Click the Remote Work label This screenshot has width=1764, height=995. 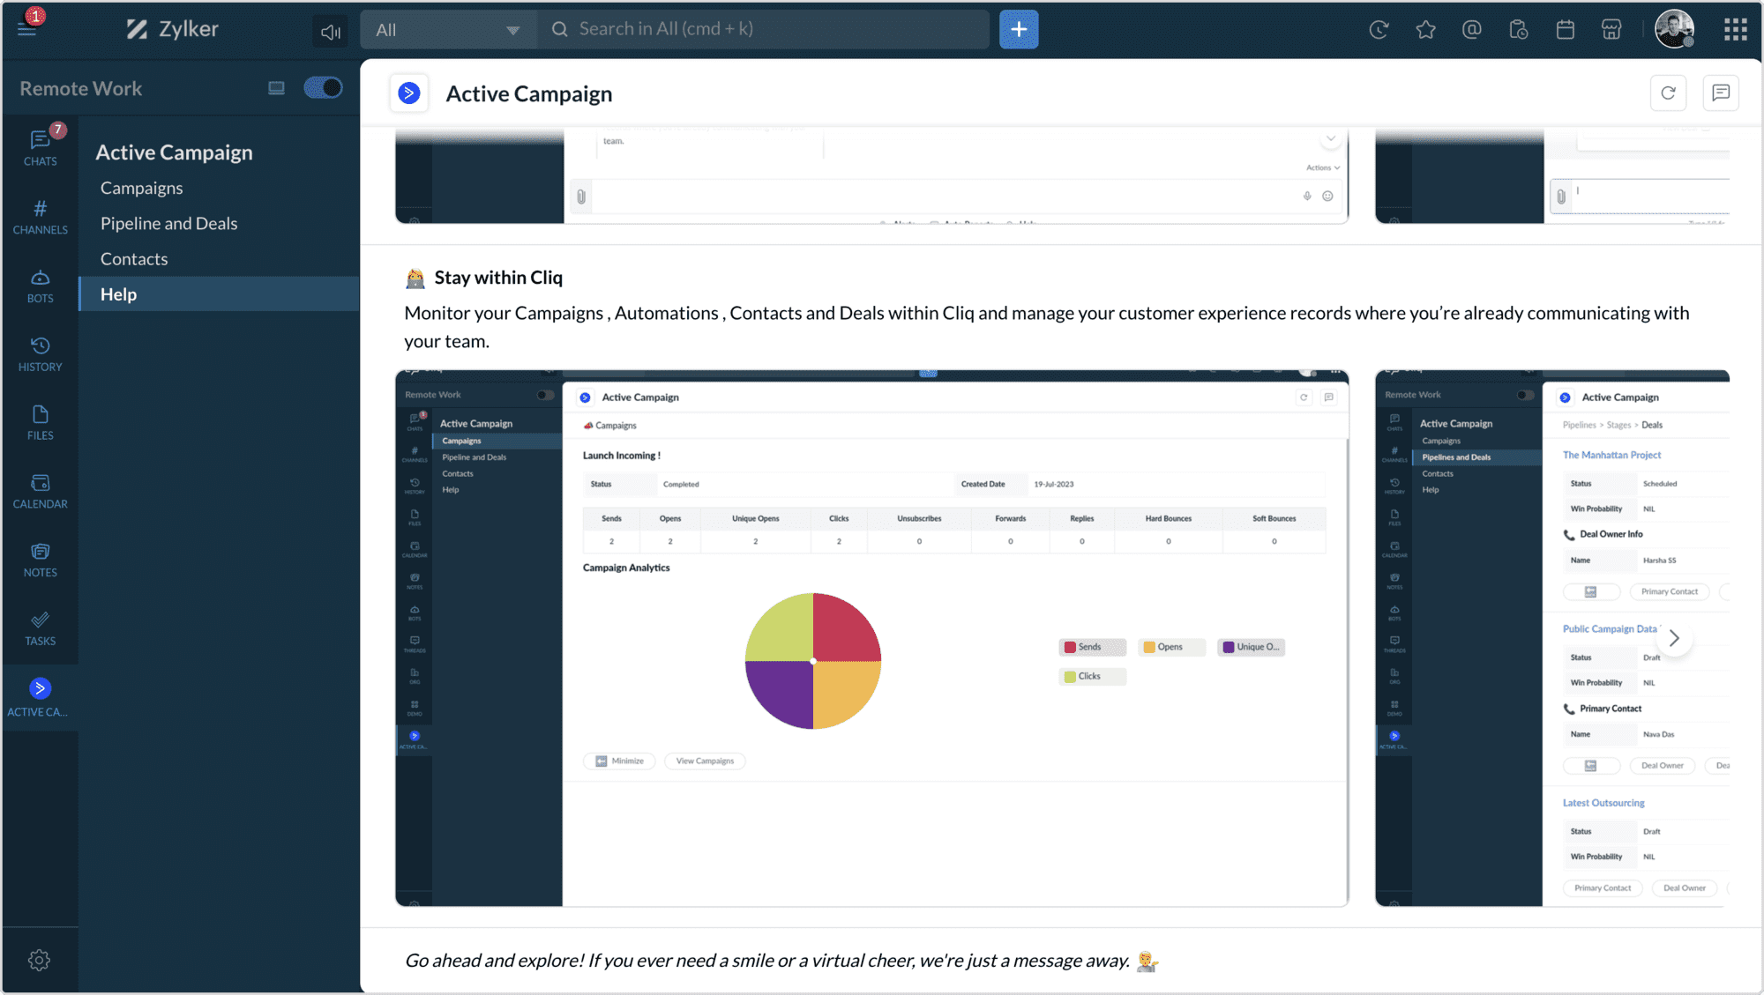[x=81, y=88]
